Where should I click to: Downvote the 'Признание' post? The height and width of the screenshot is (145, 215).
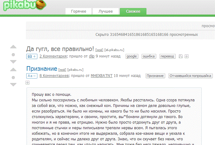click(13, 84)
